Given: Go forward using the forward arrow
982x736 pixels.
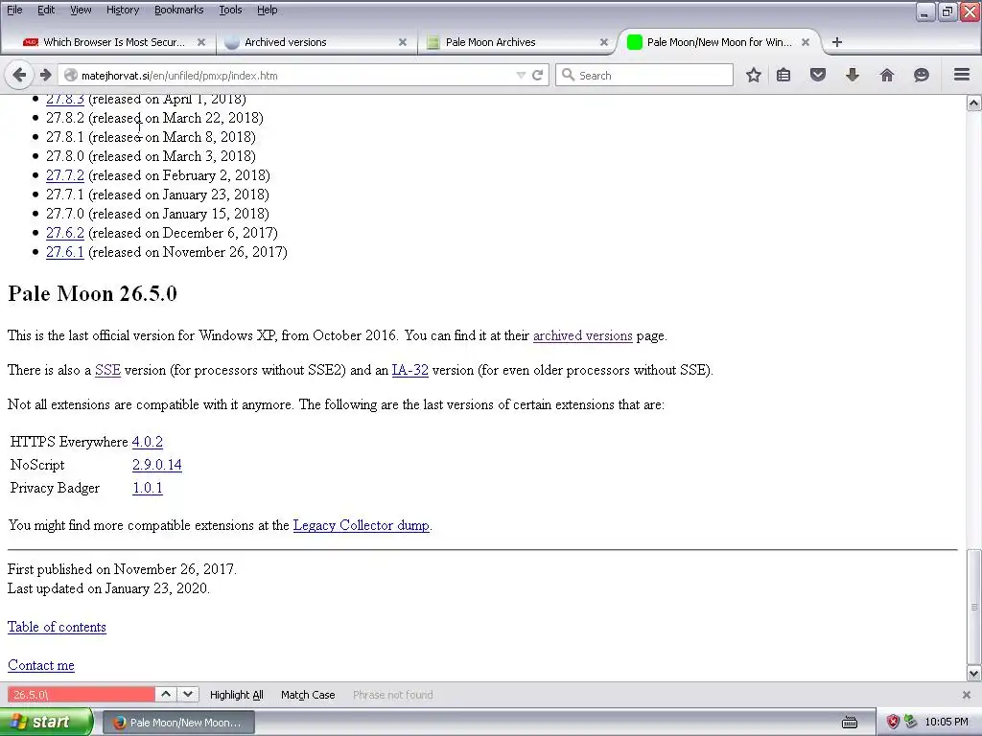Looking at the screenshot, I should coord(45,75).
